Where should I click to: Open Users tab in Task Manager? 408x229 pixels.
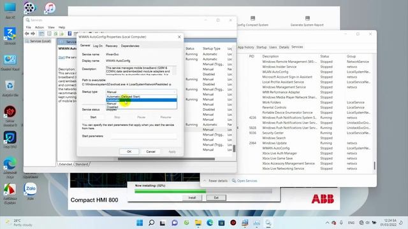tap(273, 47)
